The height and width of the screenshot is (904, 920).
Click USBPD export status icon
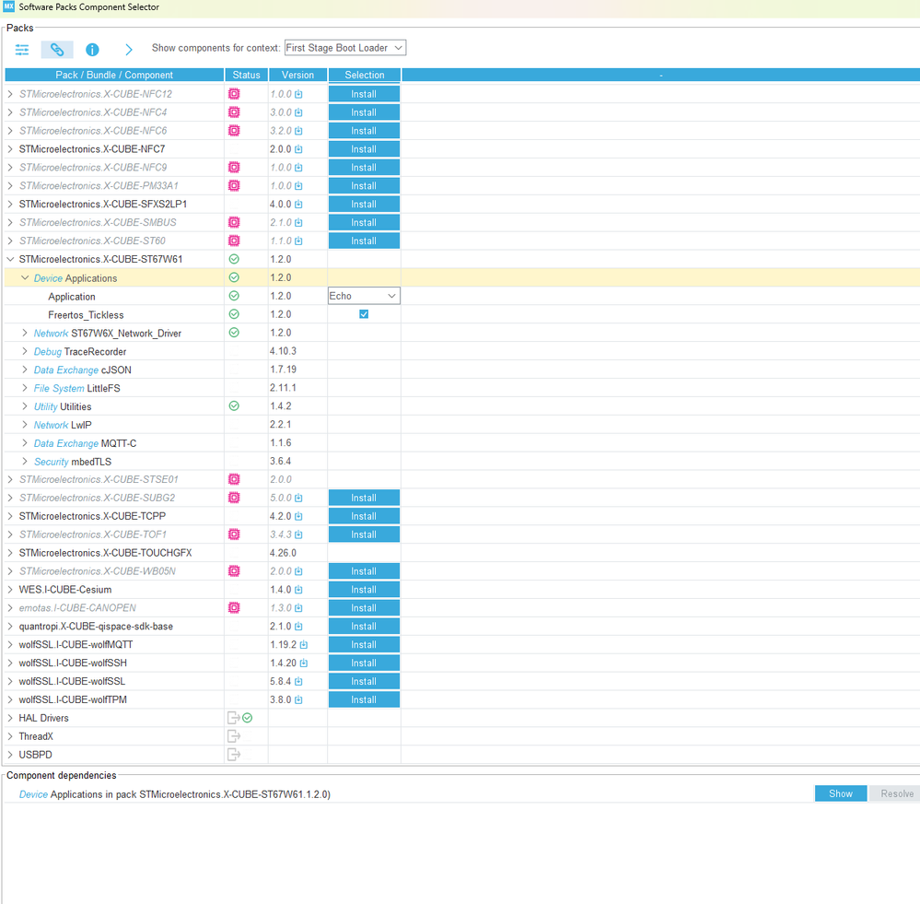(x=234, y=755)
